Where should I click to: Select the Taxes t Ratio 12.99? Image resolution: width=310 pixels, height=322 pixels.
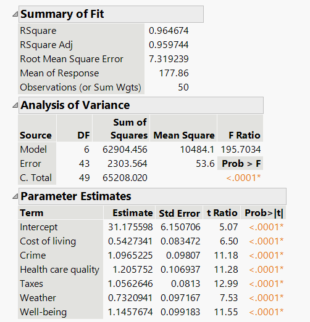coord(226,284)
